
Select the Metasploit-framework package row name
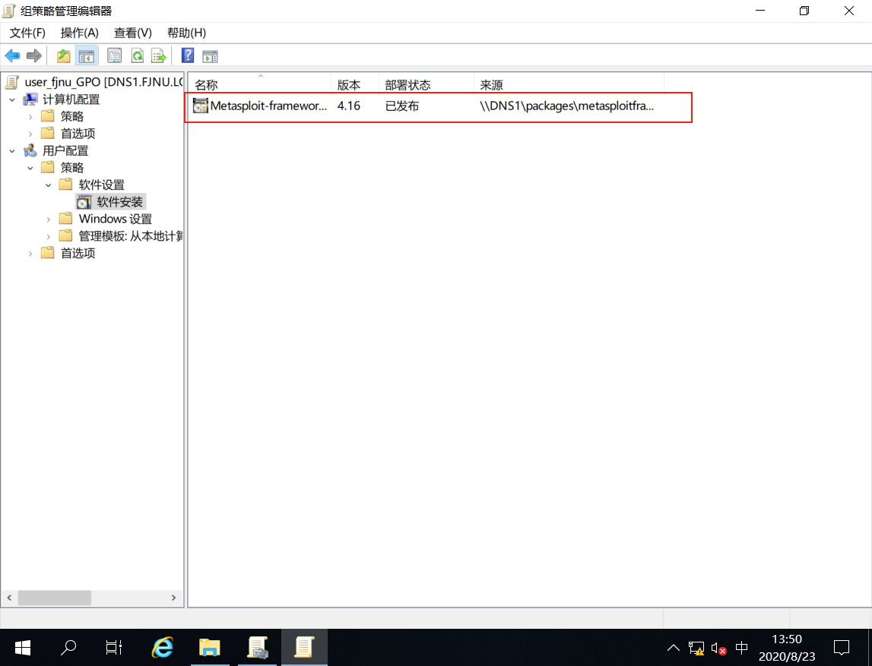click(268, 106)
